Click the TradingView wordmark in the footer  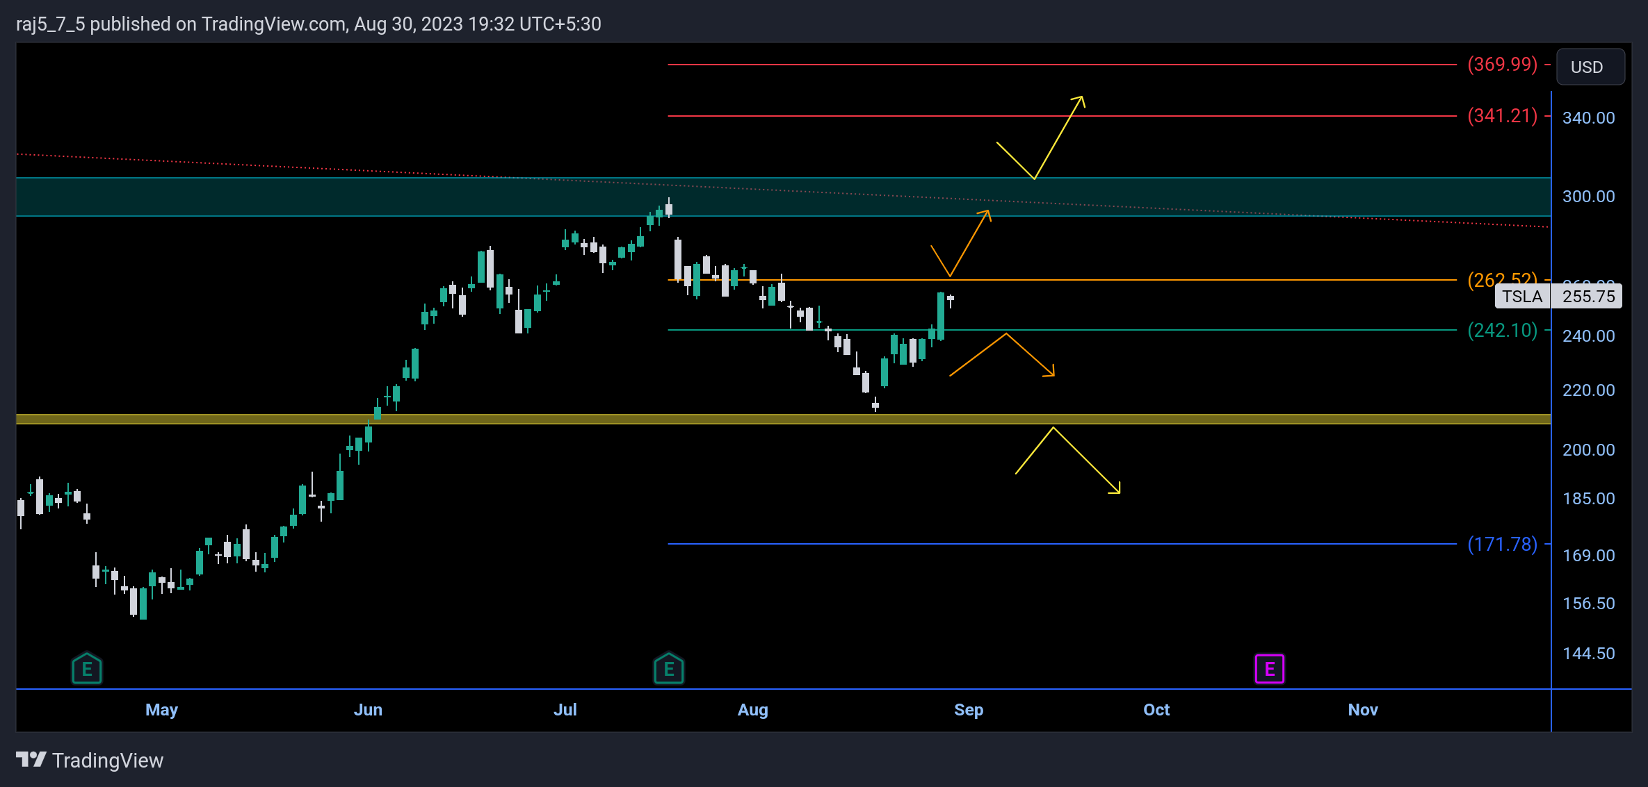click(x=108, y=761)
